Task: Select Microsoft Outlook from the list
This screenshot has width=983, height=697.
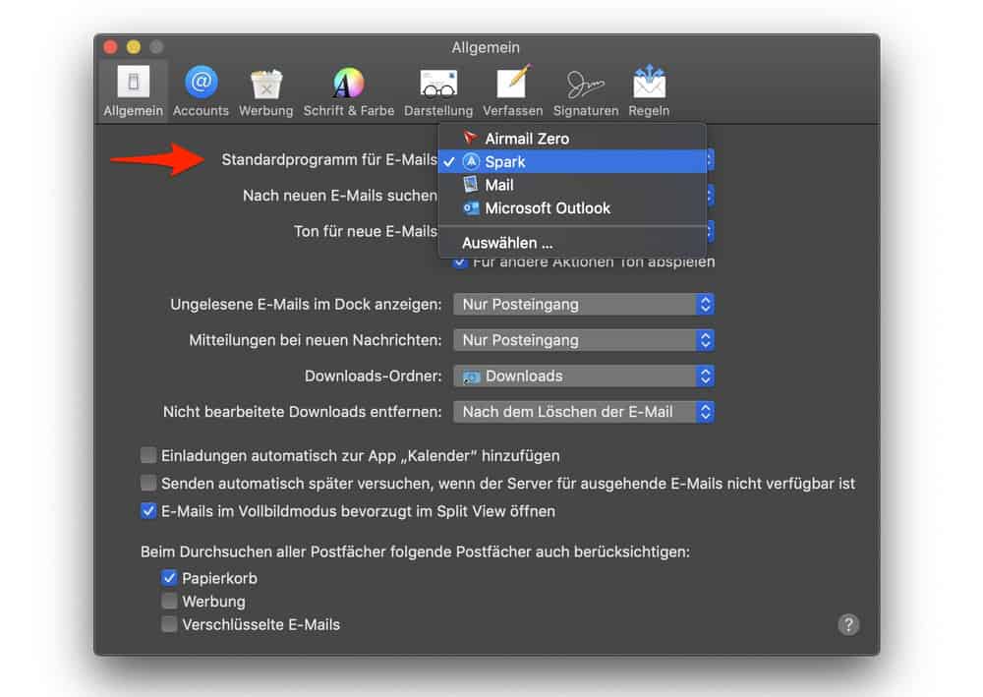Action: pyautogui.click(x=547, y=208)
